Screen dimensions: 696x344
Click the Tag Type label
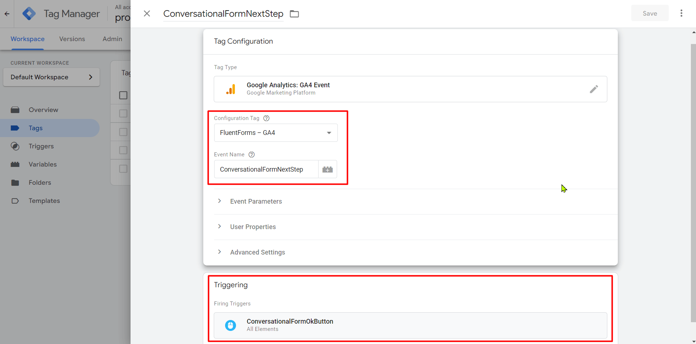point(225,67)
